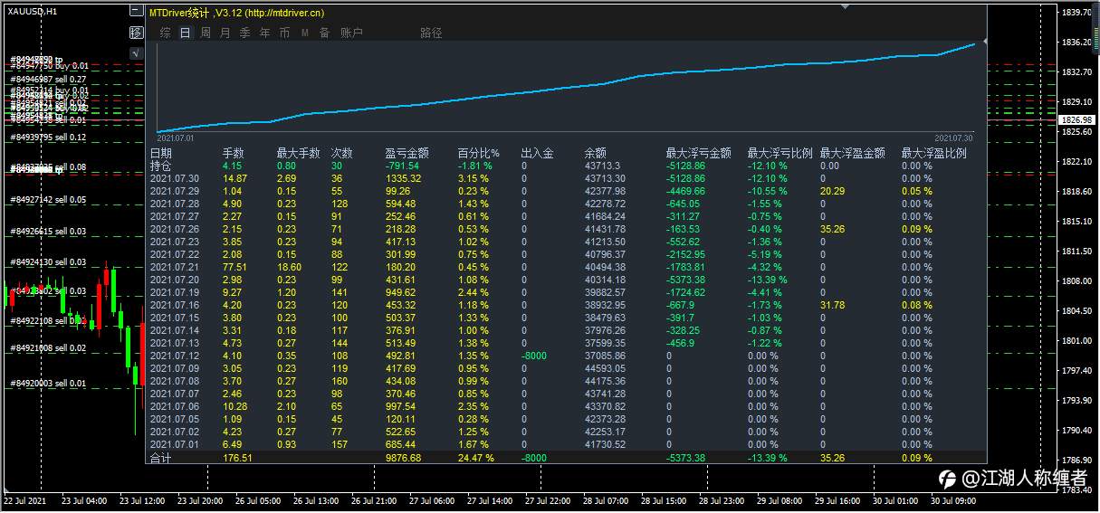Click the -13.39 % value in totals row
This screenshot has height=513, width=1100.
click(767, 458)
